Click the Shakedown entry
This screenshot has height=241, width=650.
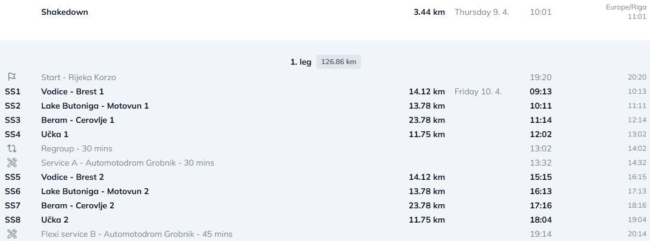coord(64,12)
